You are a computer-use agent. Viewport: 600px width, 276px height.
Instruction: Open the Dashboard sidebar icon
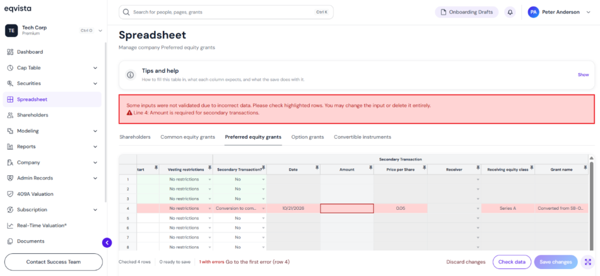11,52
